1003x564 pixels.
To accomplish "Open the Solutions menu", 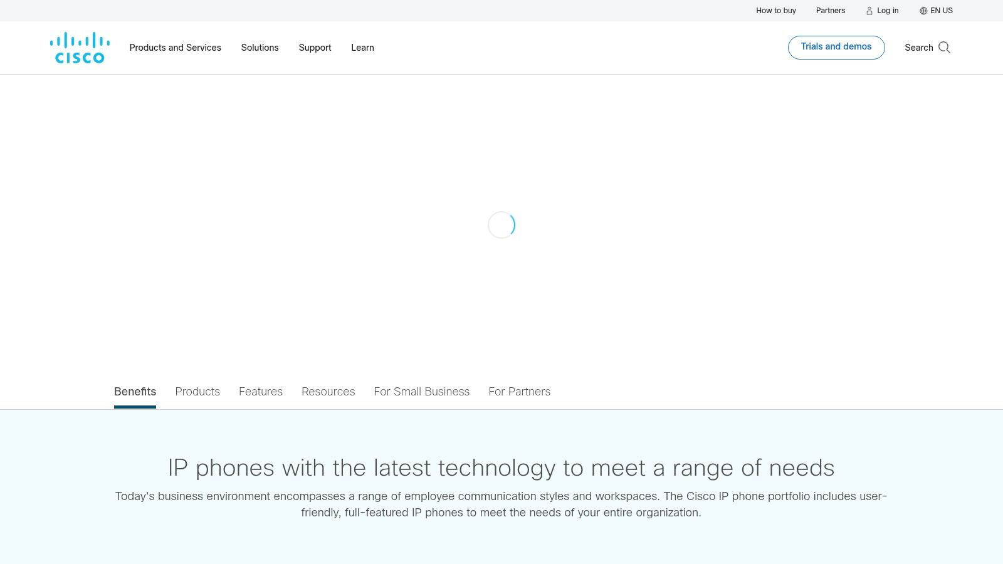I will coord(260,48).
